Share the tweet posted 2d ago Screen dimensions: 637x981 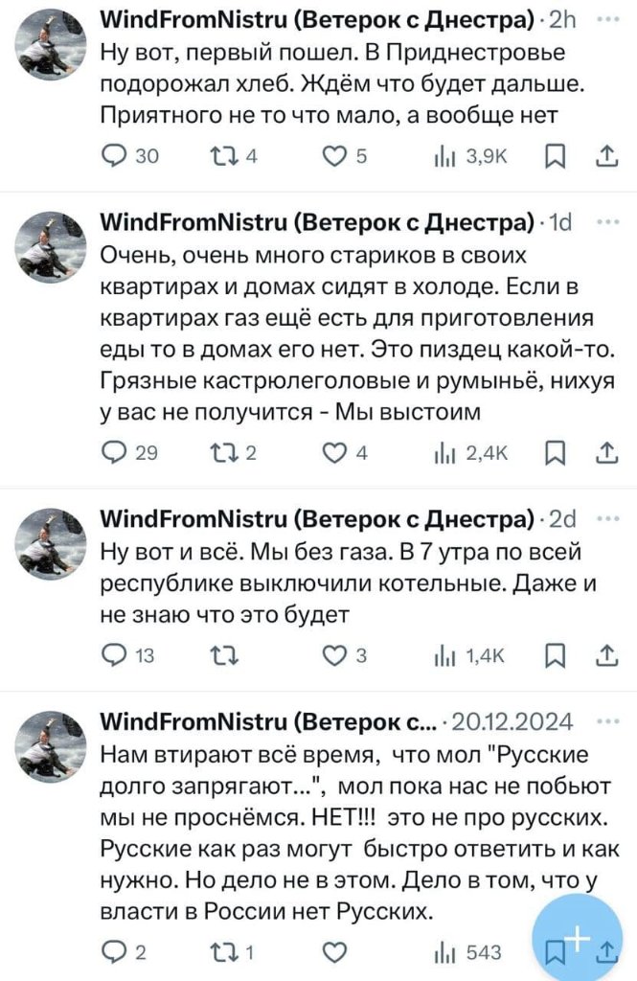pos(607,655)
